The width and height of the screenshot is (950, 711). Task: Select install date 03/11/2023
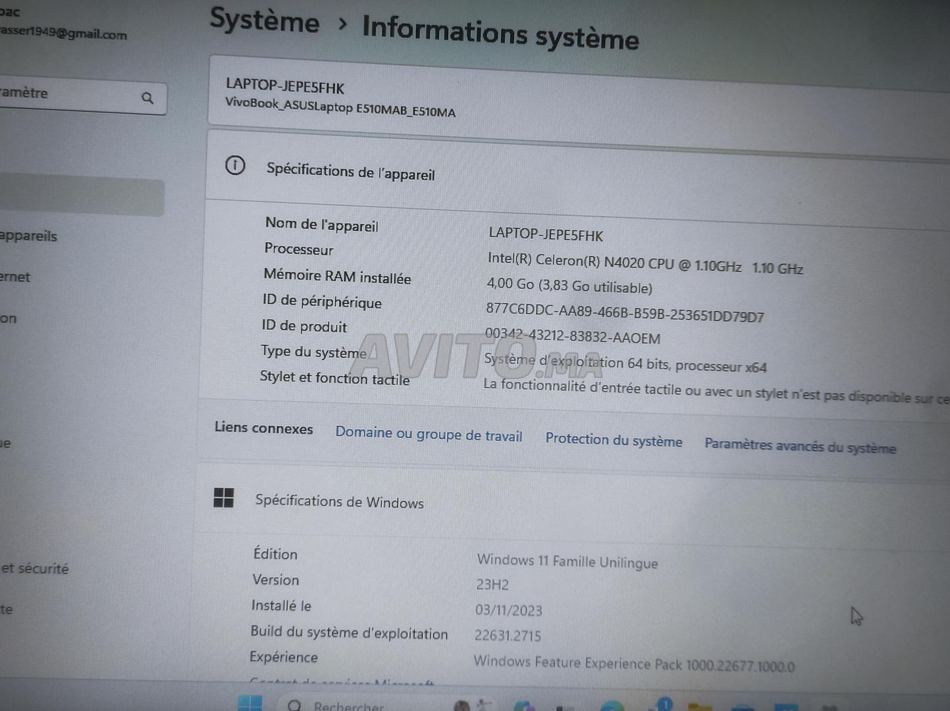tap(508, 610)
